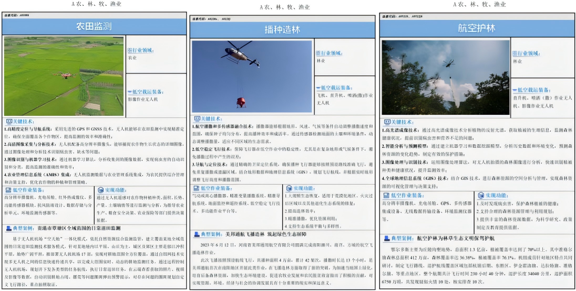Click the 关键技术 icon in 播种造林 card
The width and height of the screenshot is (576, 291).
pos(197,118)
